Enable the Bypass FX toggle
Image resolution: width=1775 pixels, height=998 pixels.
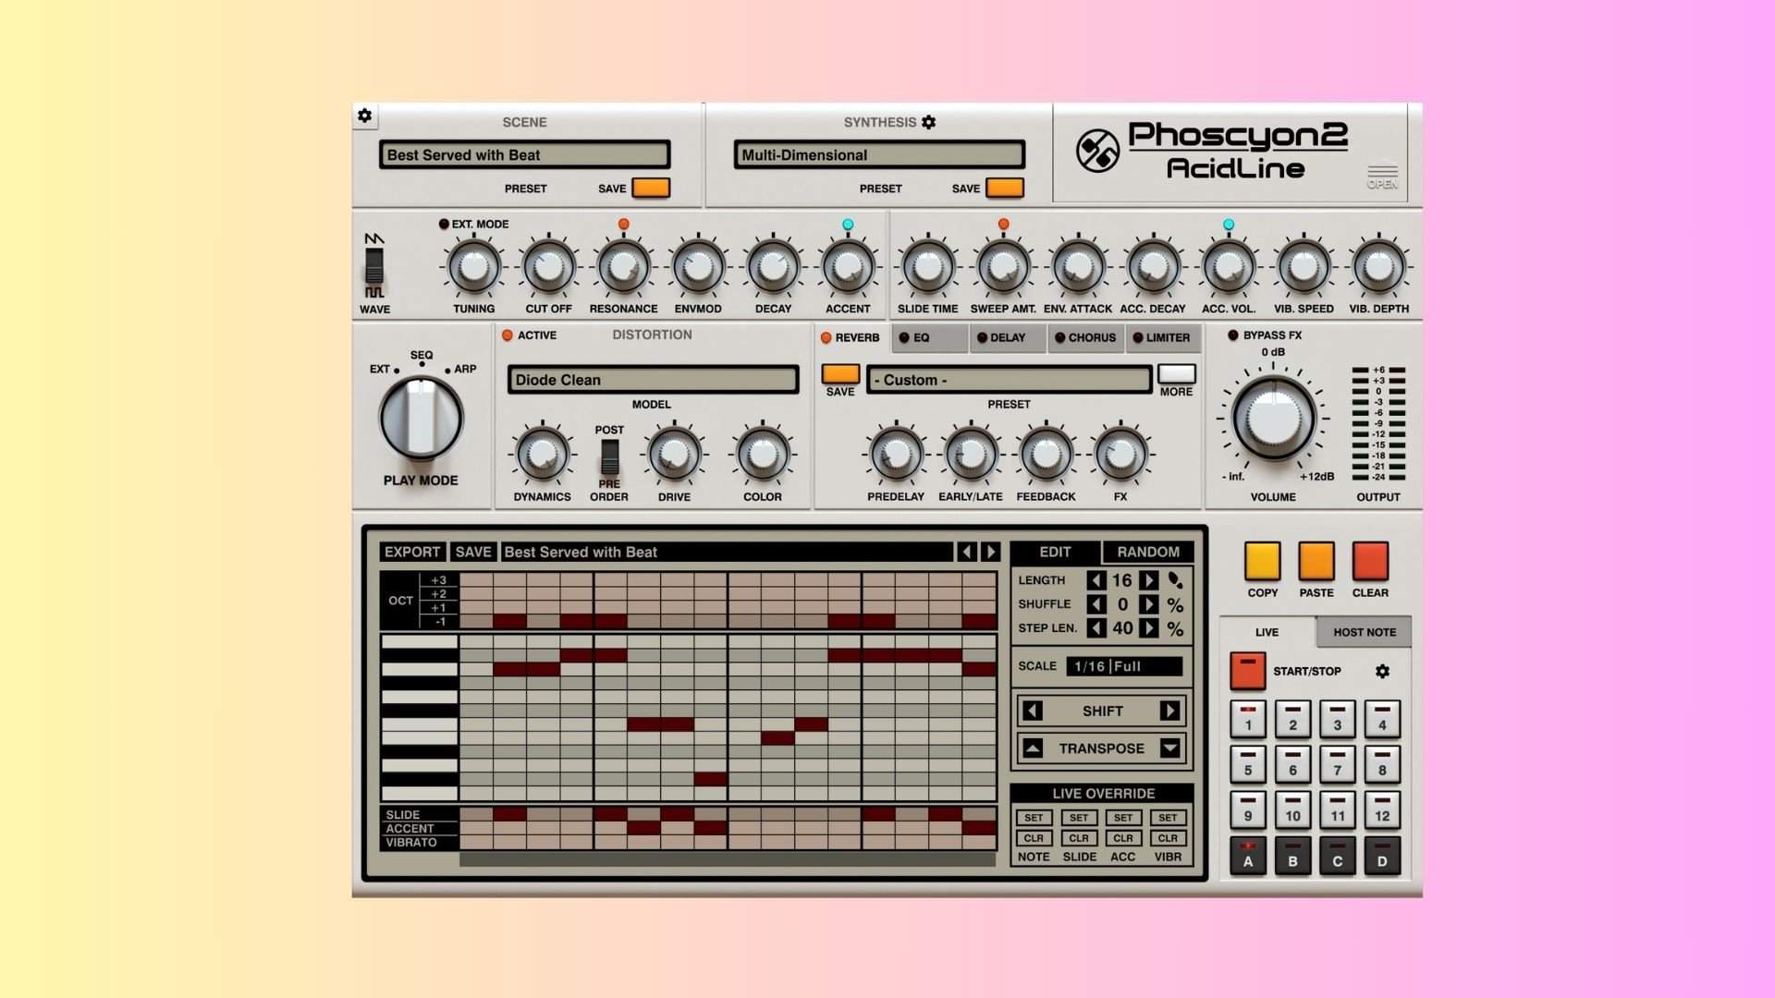[1233, 335]
